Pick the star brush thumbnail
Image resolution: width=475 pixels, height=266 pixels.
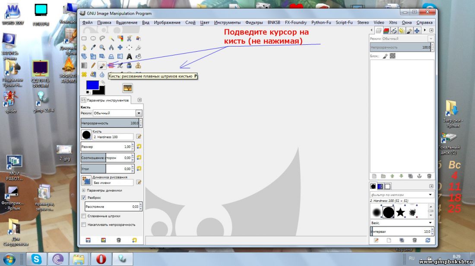pyautogui.click(x=400, y=212)
